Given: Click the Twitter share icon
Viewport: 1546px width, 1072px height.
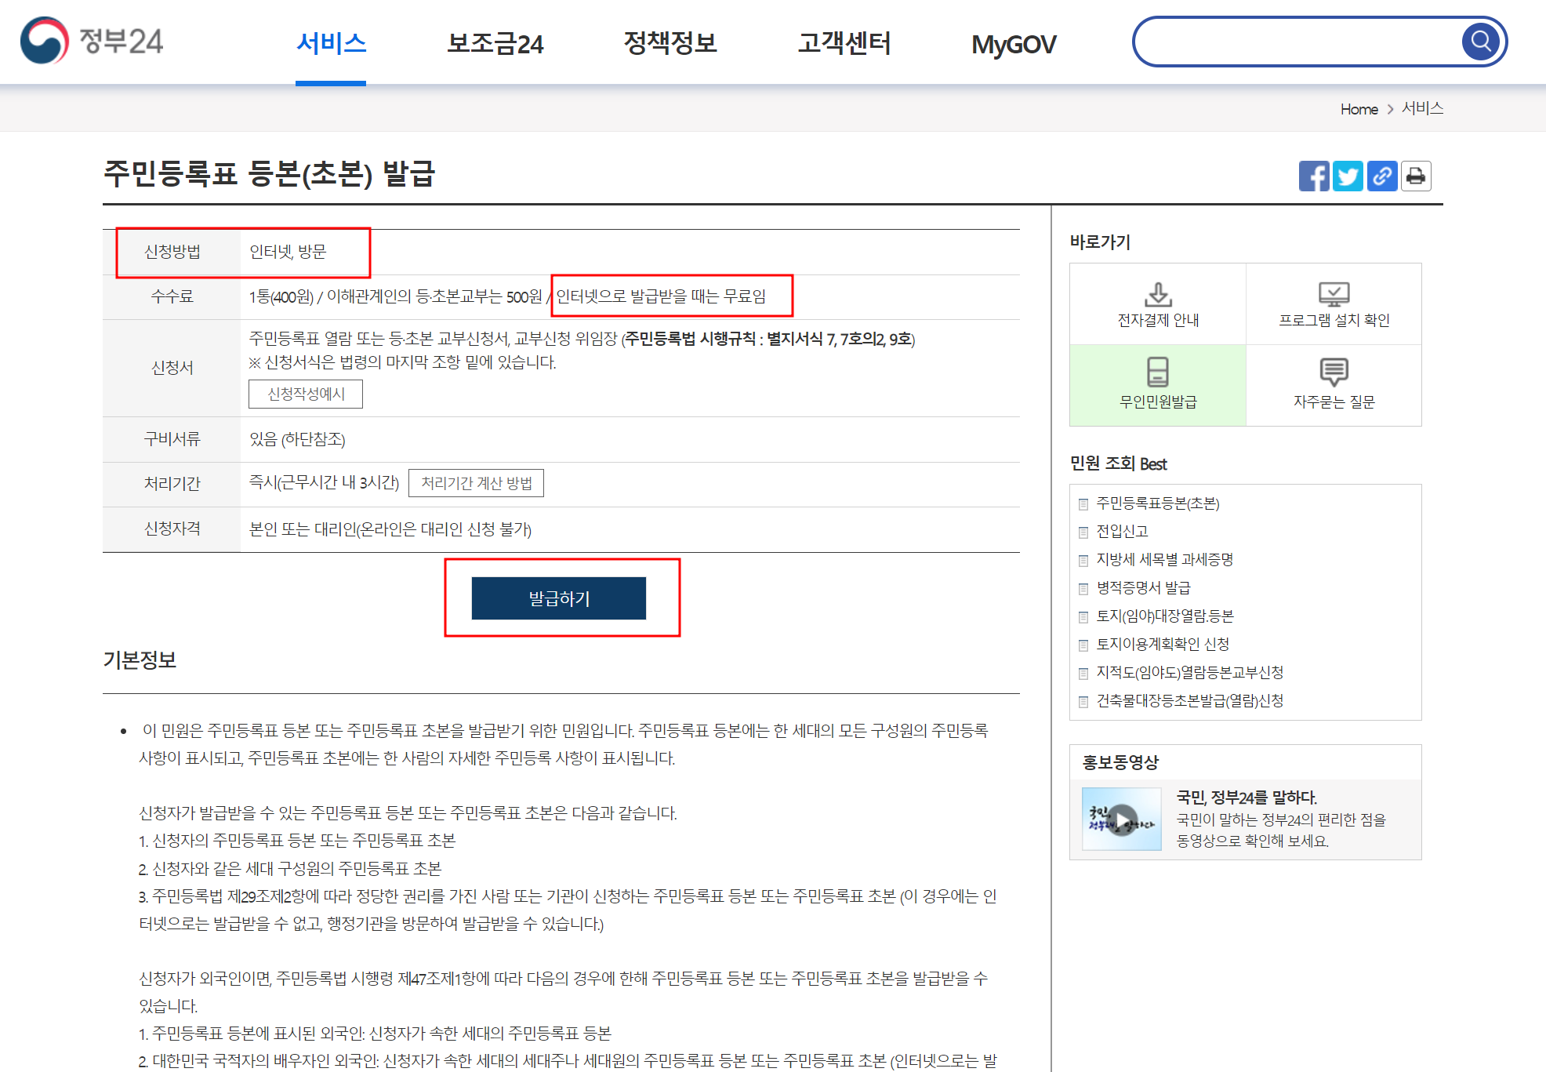Looking at the screenshot, I should [1348, 176].
